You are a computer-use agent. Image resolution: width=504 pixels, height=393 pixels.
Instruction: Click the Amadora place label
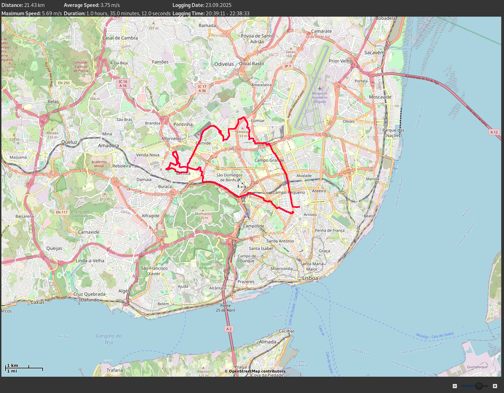click(x=108, y=146)
